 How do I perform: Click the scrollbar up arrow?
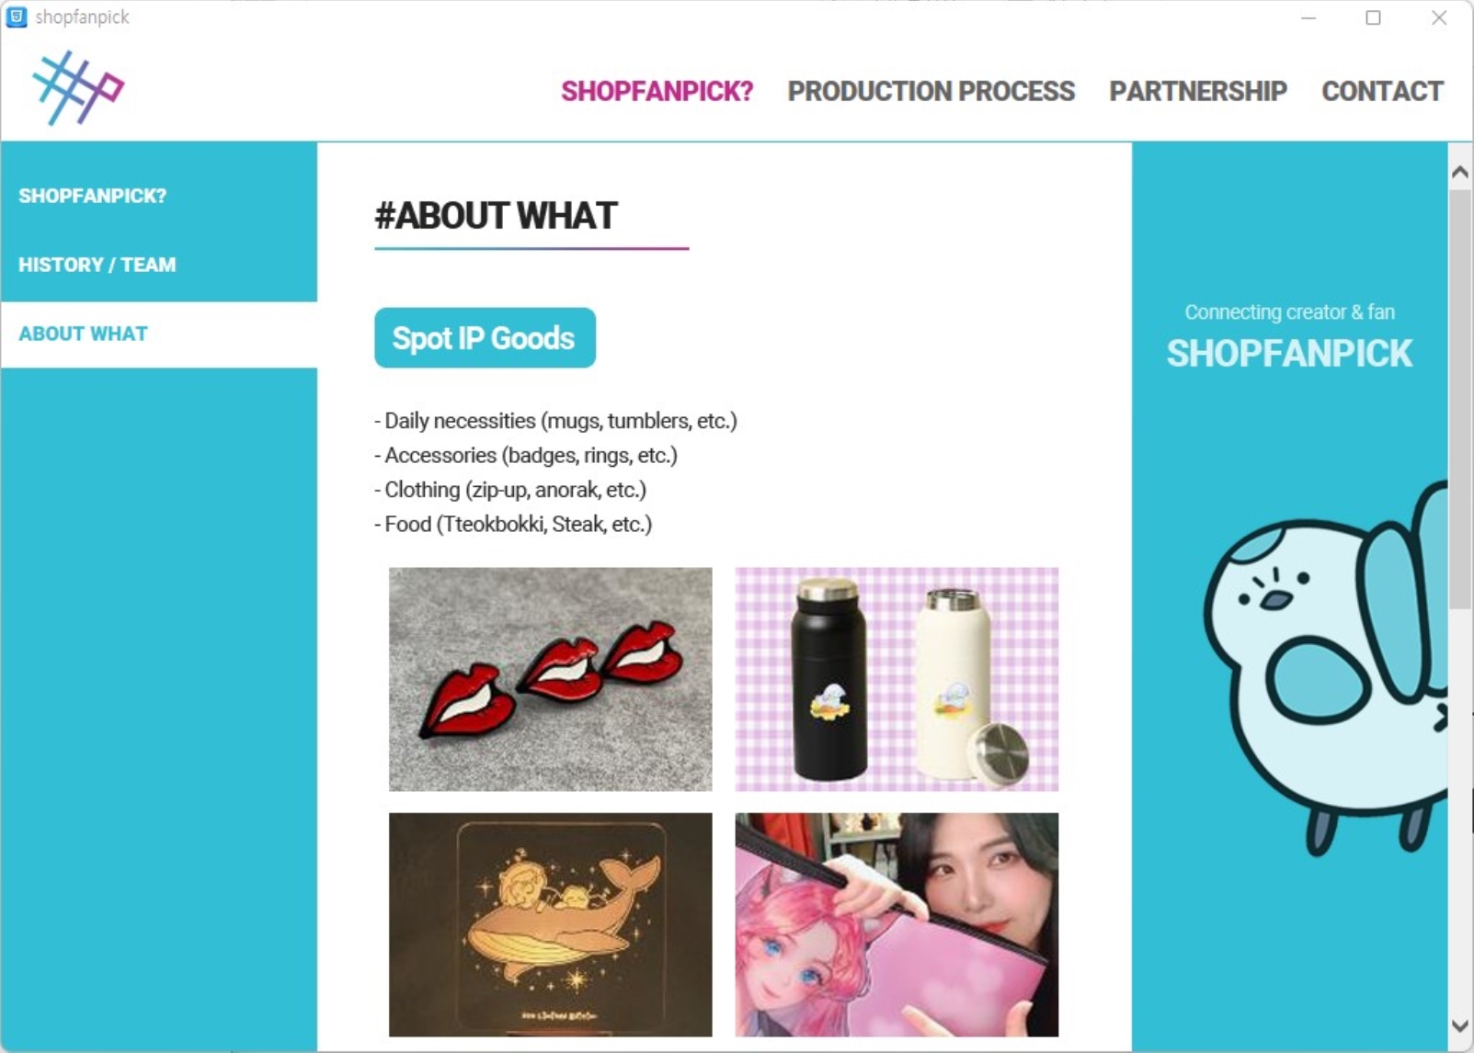(1459, 172)
